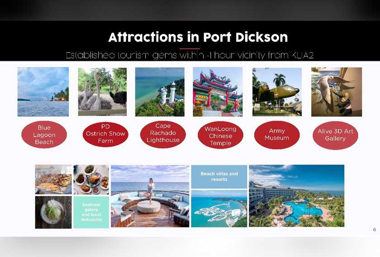This screenshot has width=380, height=257.
Task: Click the woman doing yoga on deck photo
Action: click(150, 196)
